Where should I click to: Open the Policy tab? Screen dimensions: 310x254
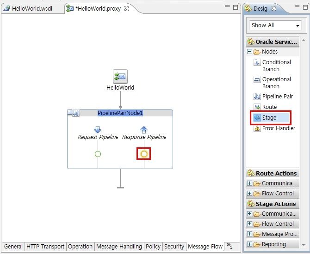tap(153, 247)
